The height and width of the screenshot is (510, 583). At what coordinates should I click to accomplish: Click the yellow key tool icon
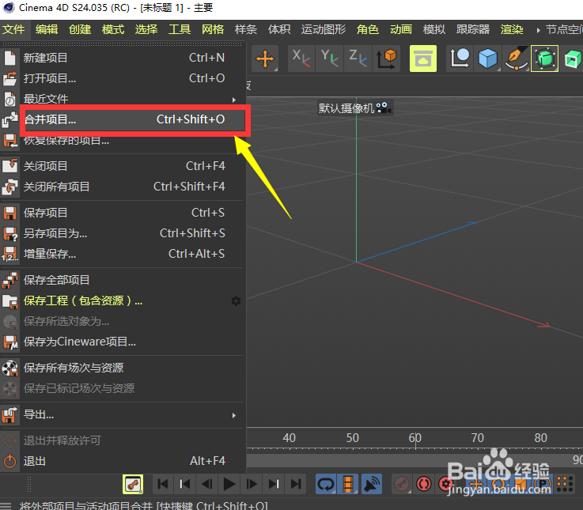133,484
